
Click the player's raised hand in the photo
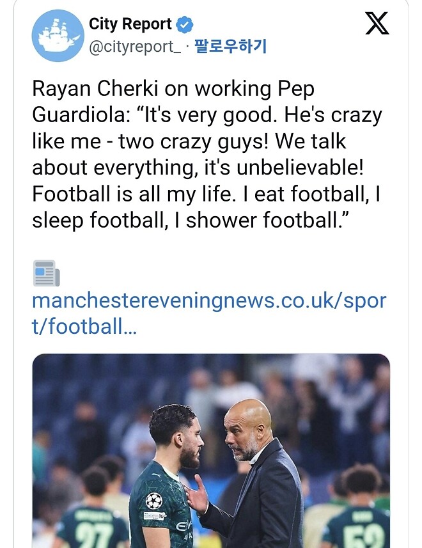pos(197,494)
